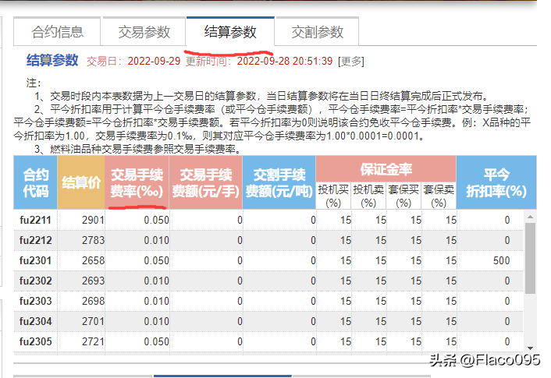Click the 500 discount rate value
This screenshot has height=378, width=551.
pyautogui.click(x=501, y=261)
